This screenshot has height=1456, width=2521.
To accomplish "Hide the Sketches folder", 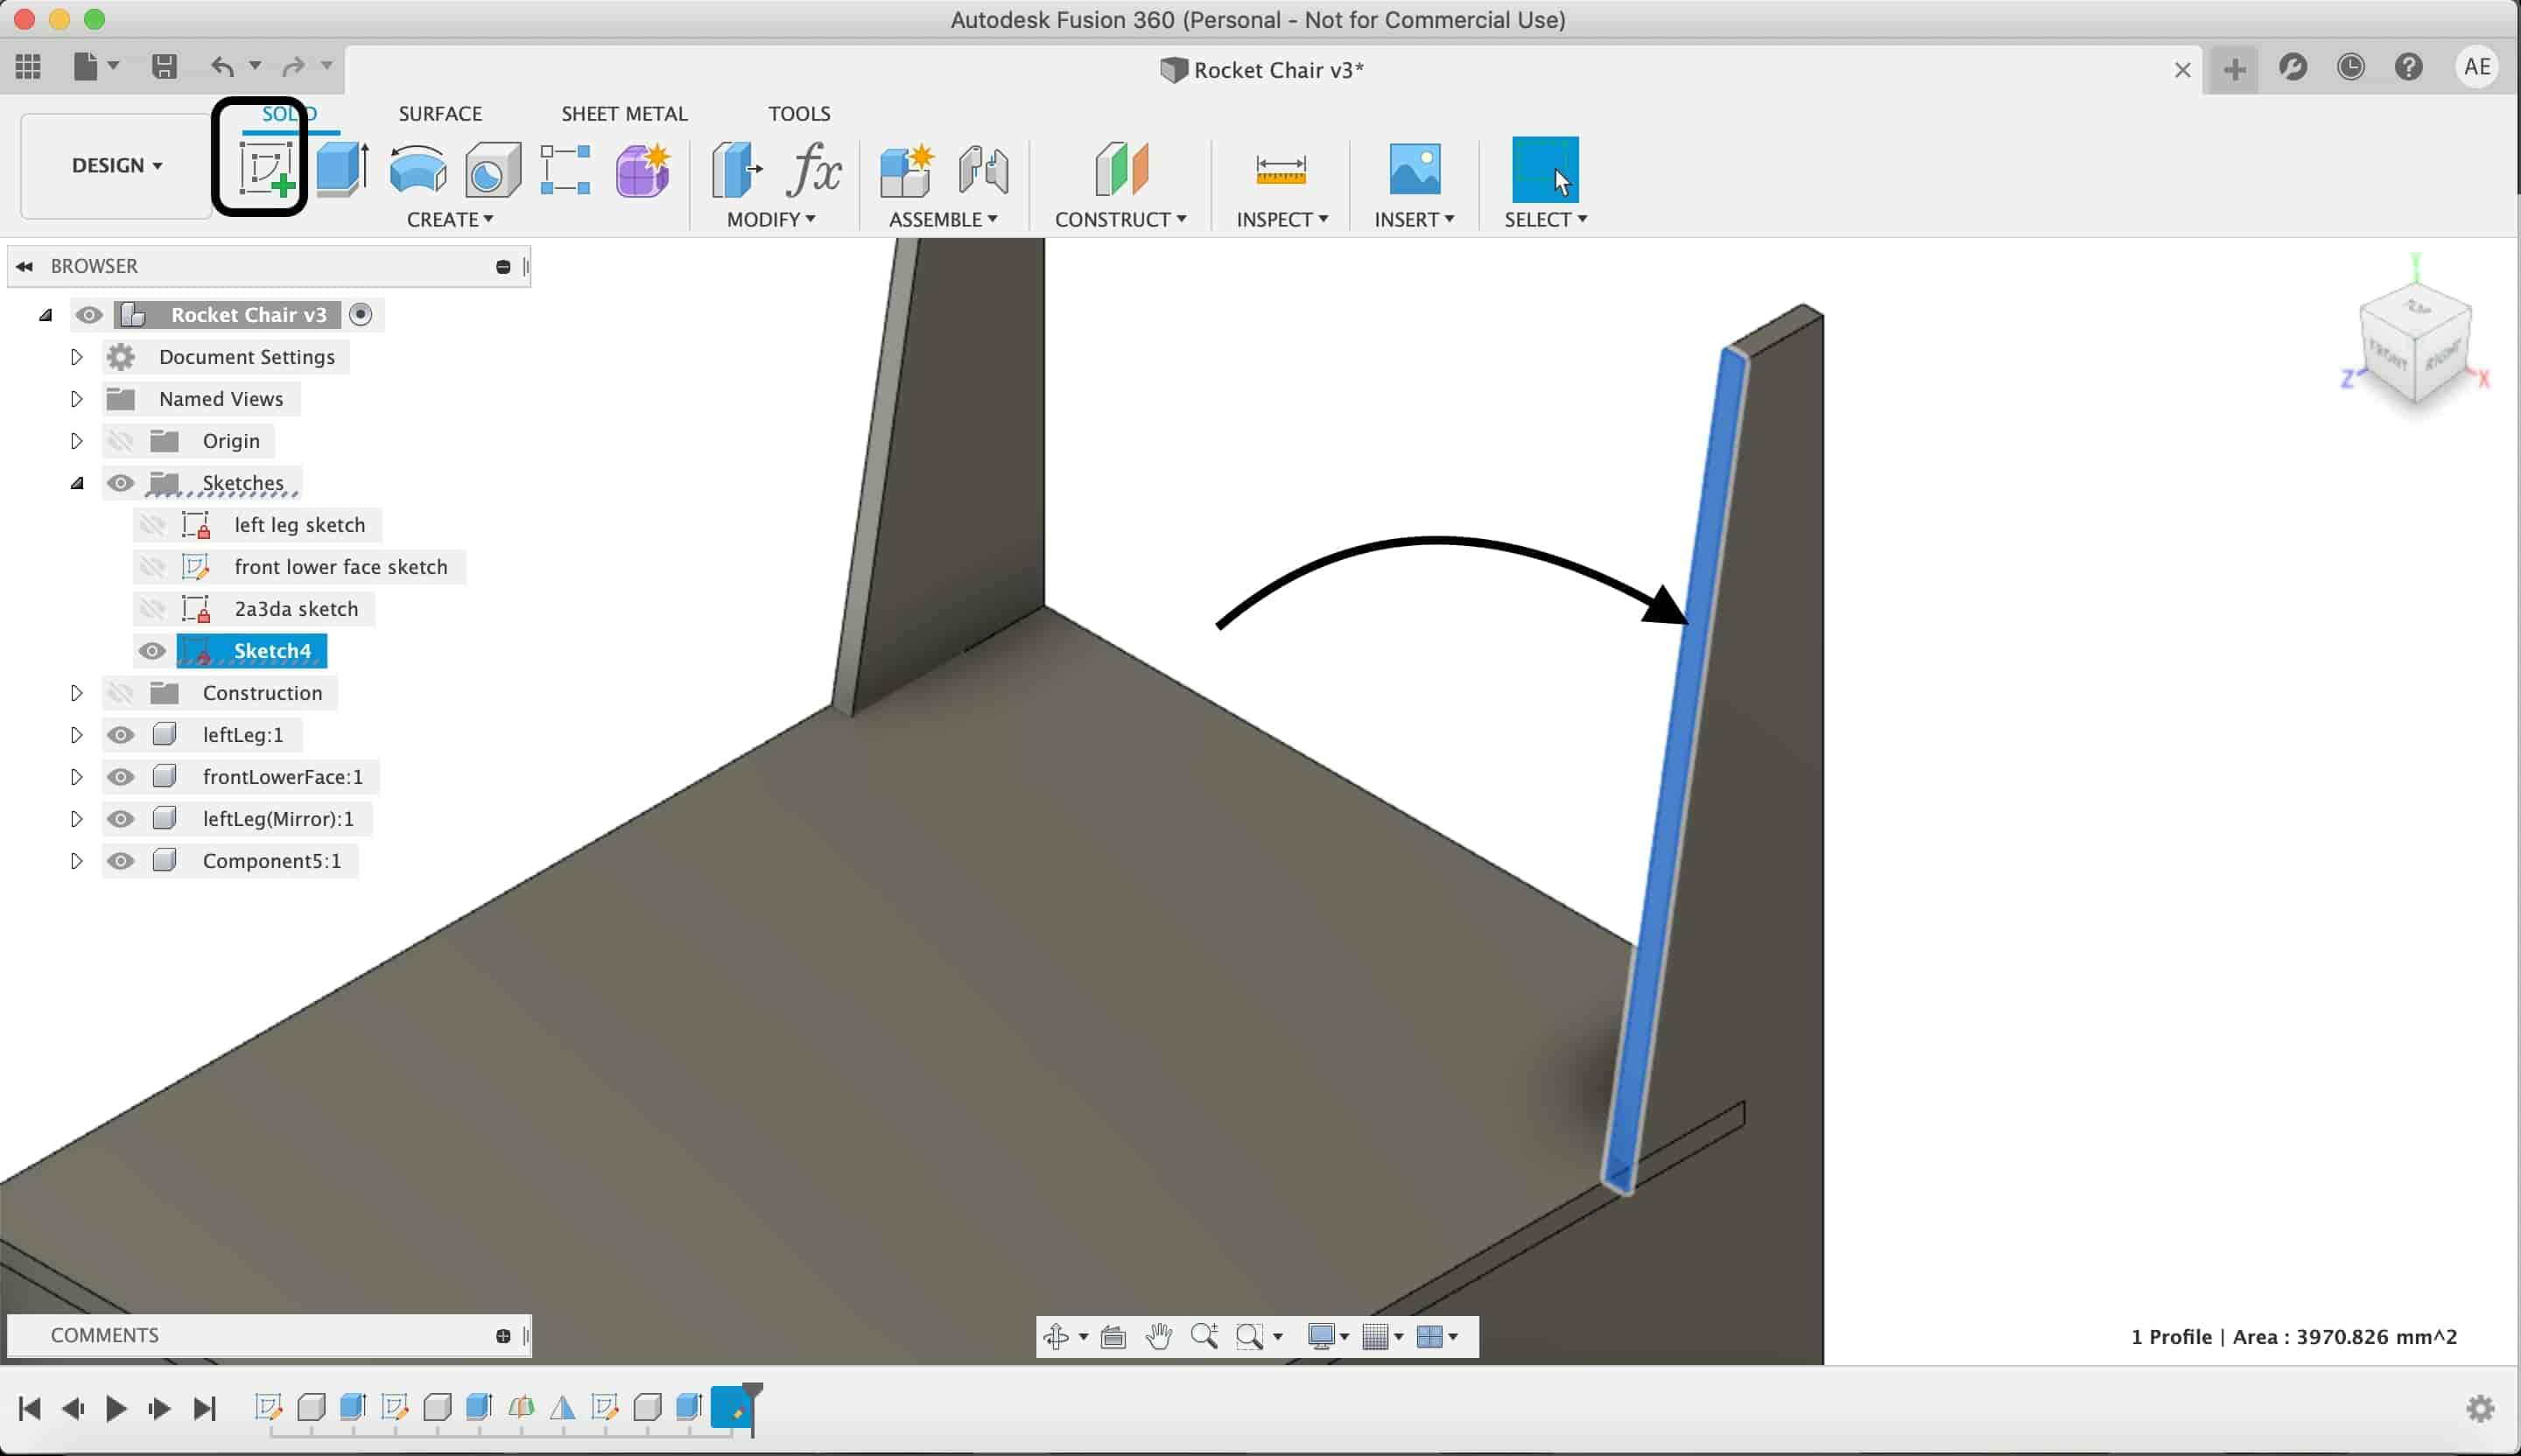I will (121, 483).
